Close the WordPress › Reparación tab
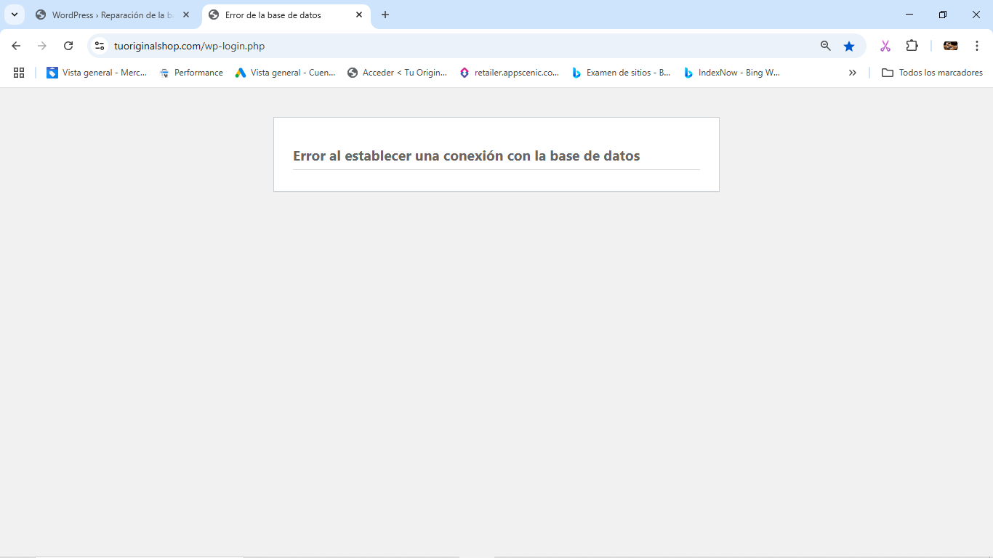 186,15
